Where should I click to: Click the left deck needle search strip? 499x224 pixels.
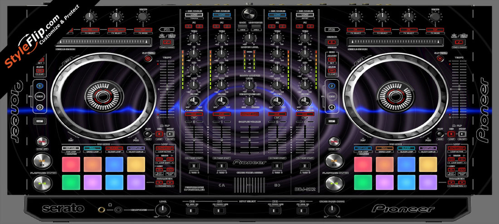pos(103,43)
